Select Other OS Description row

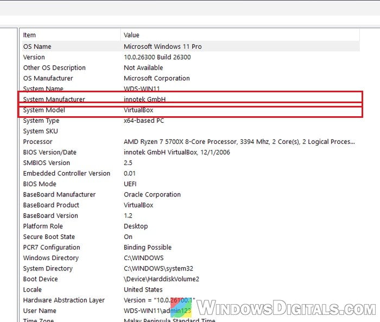point(54,68)
